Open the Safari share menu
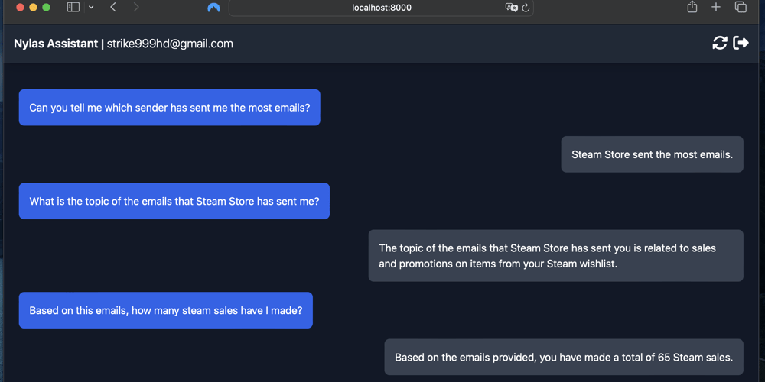This screenshot has height=382, width=765. (692, 8)
